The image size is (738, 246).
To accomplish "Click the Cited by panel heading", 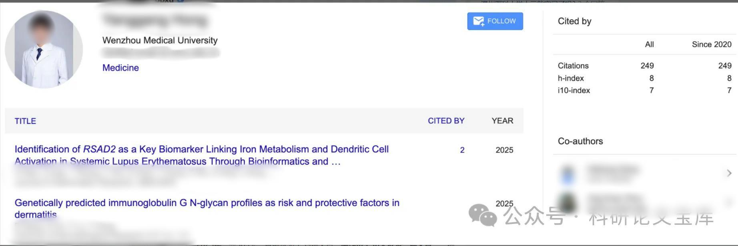I will coord(574,21).
